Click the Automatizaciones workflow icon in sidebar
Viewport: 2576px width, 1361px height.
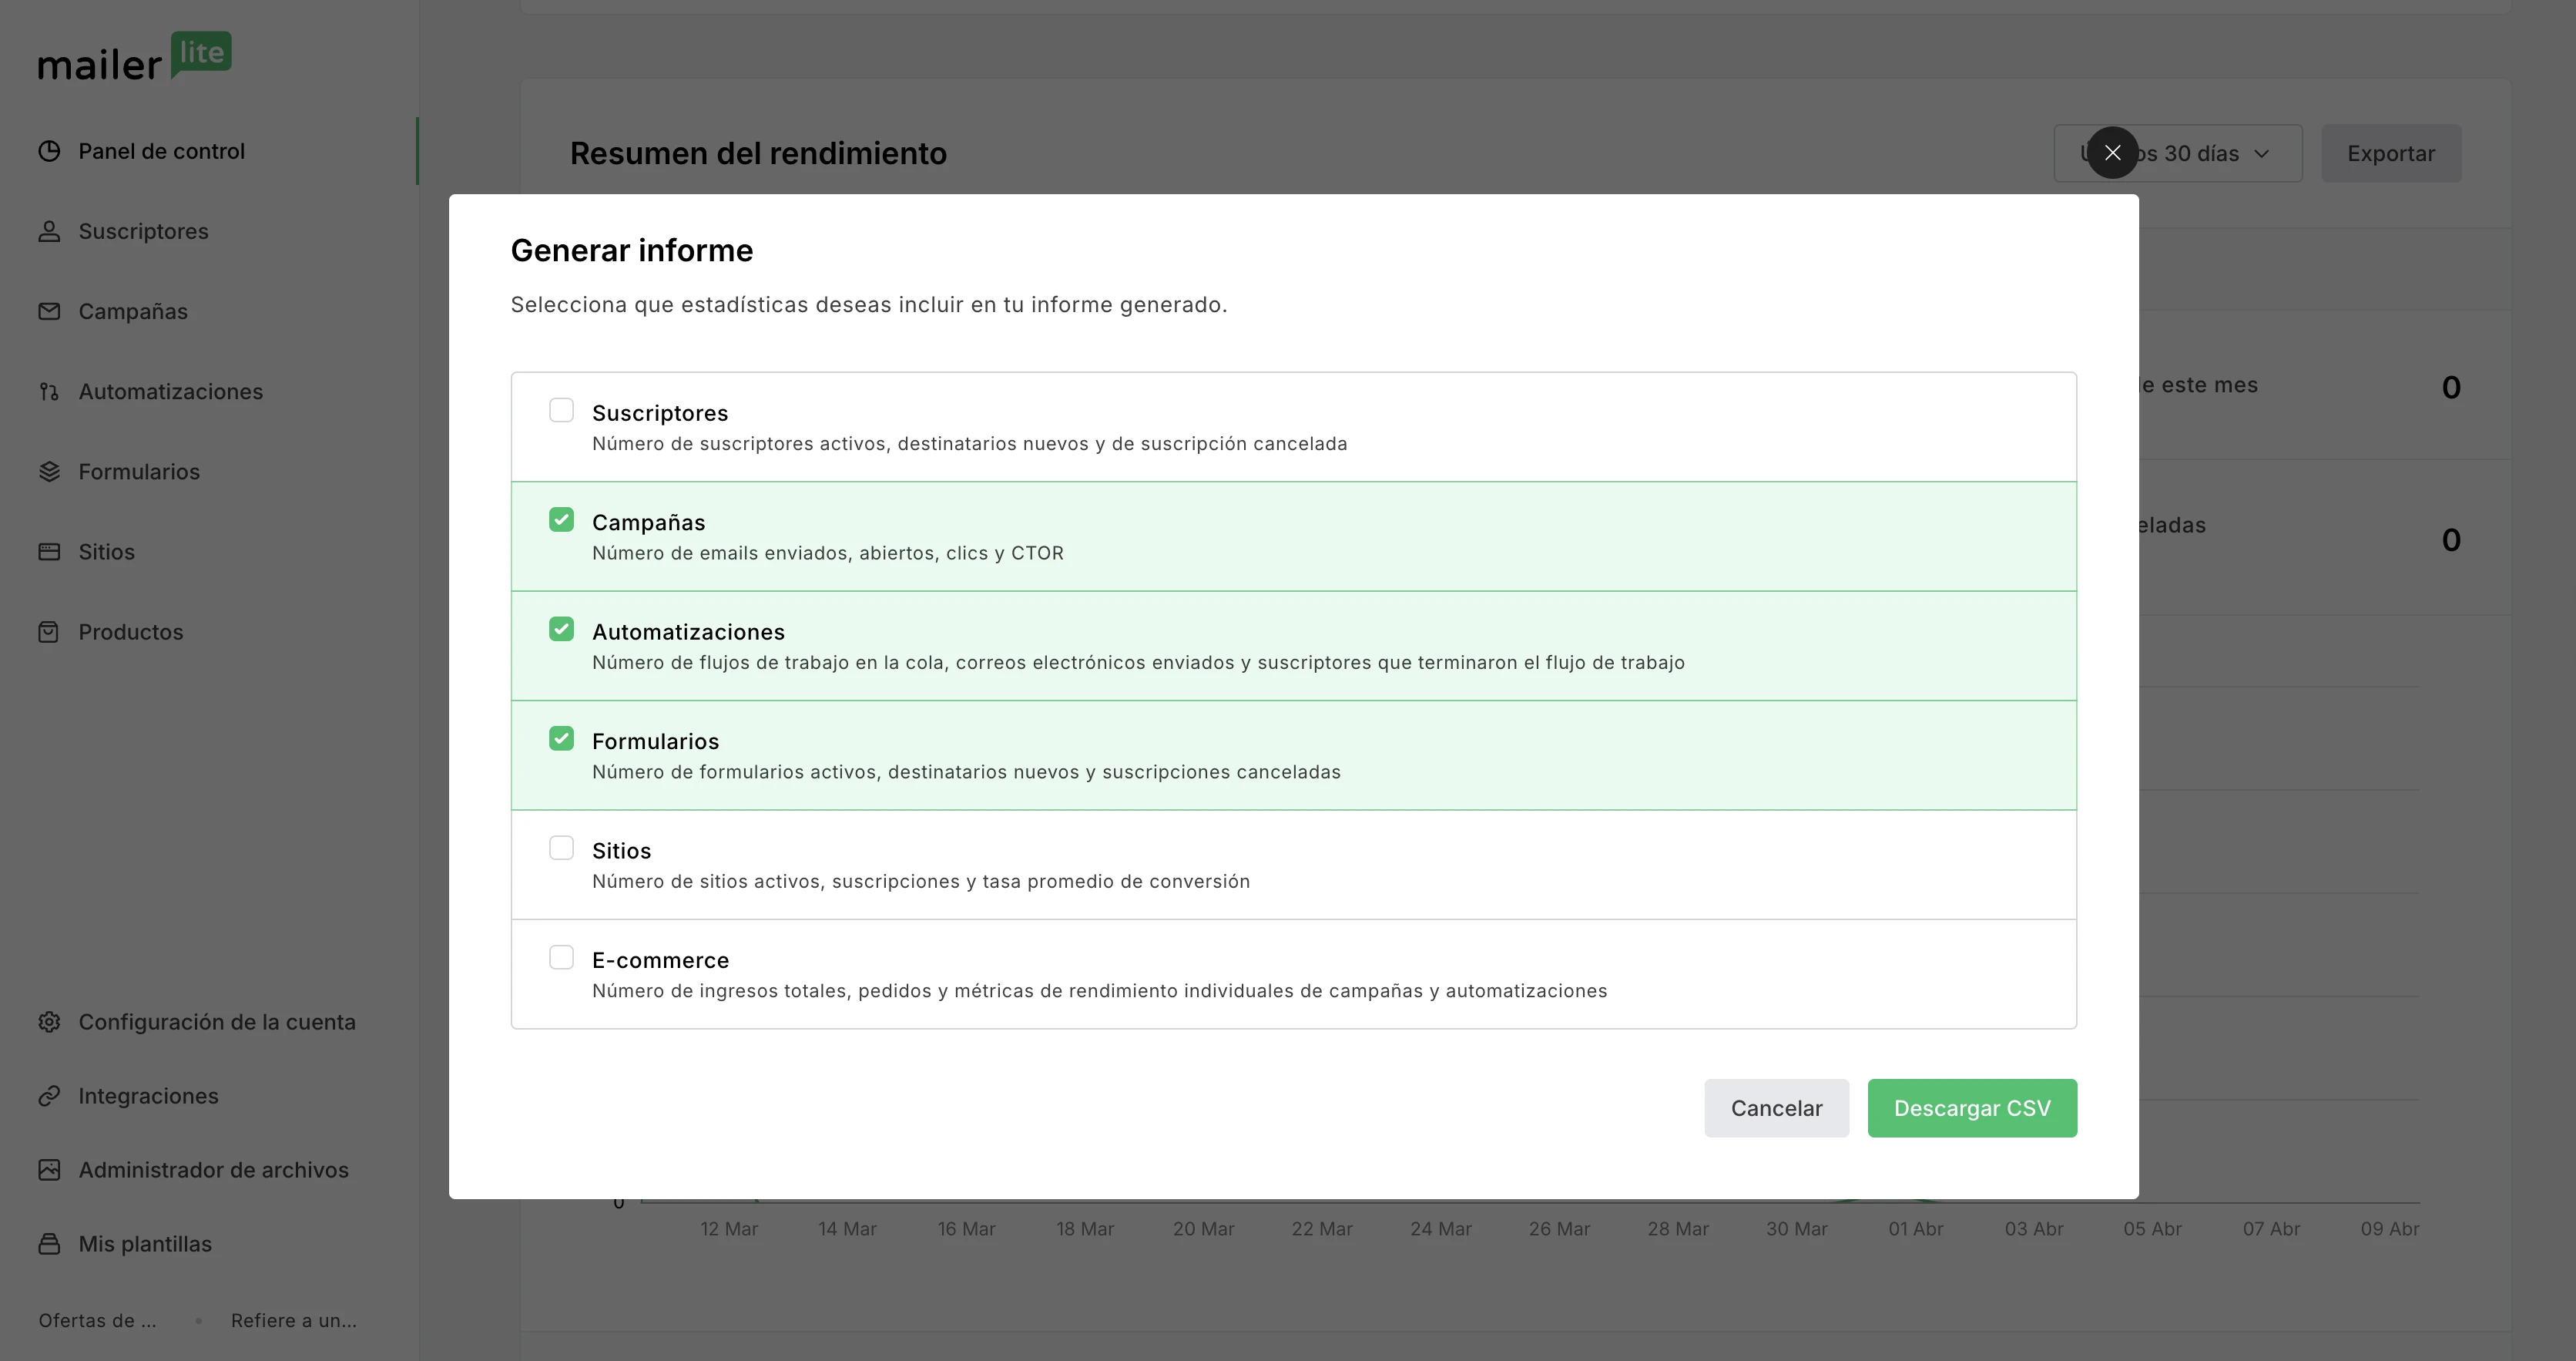pos(49,391)
